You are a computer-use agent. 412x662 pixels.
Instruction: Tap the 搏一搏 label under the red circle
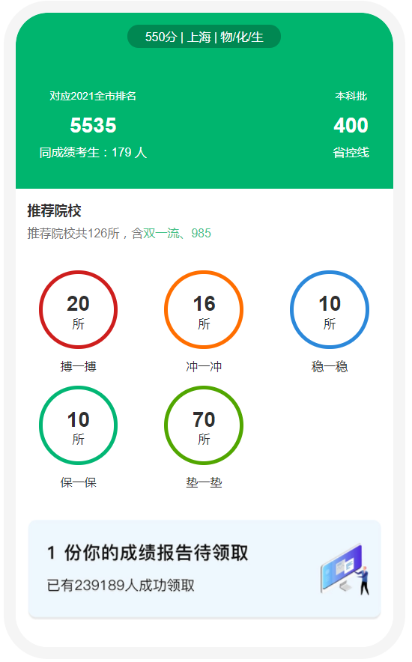(79, 368)
